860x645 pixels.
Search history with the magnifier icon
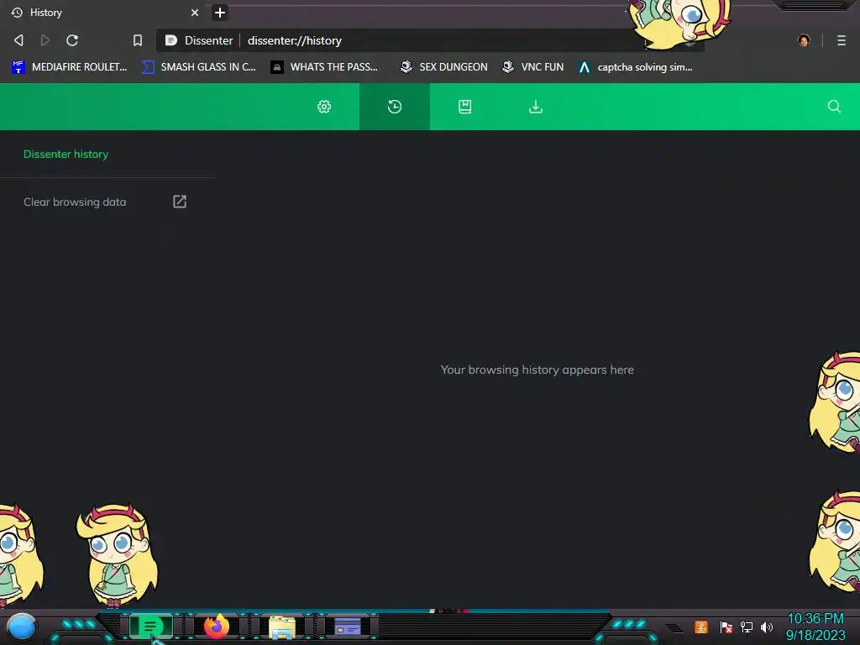(834, 107)
